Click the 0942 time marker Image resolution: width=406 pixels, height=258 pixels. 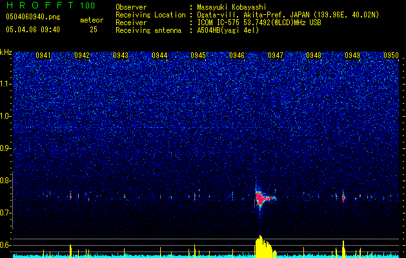pos(82,55)
